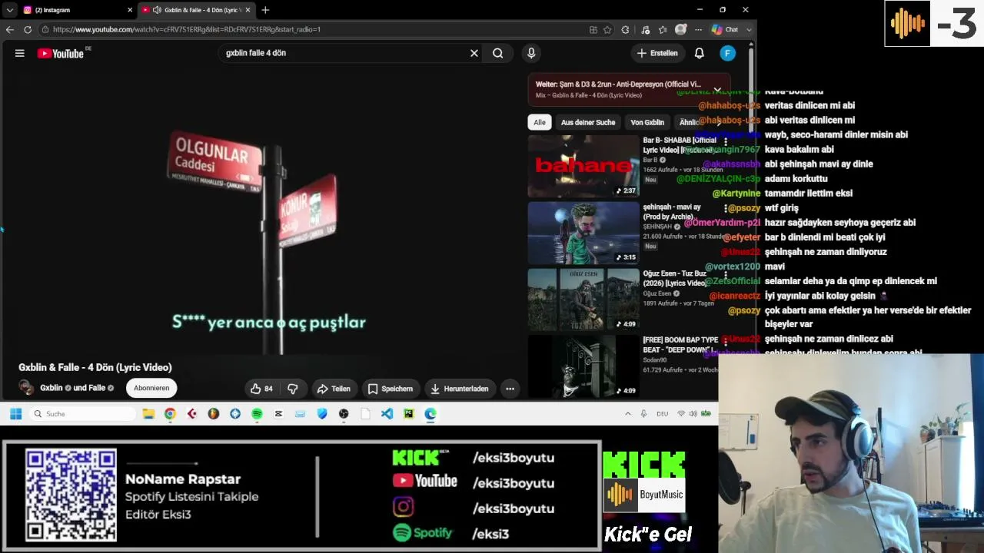This screenshot has width=984, height=553.
Task: Open the Windows Start menu
Action: [15, 414]
